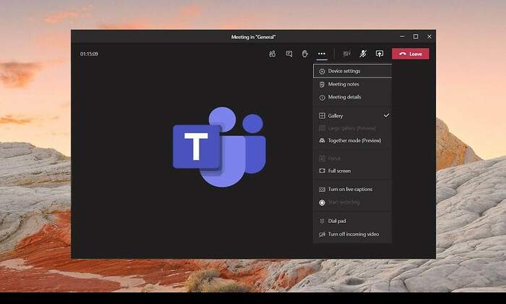
Task: Switch to Full screen
Action: click(353, 171)
